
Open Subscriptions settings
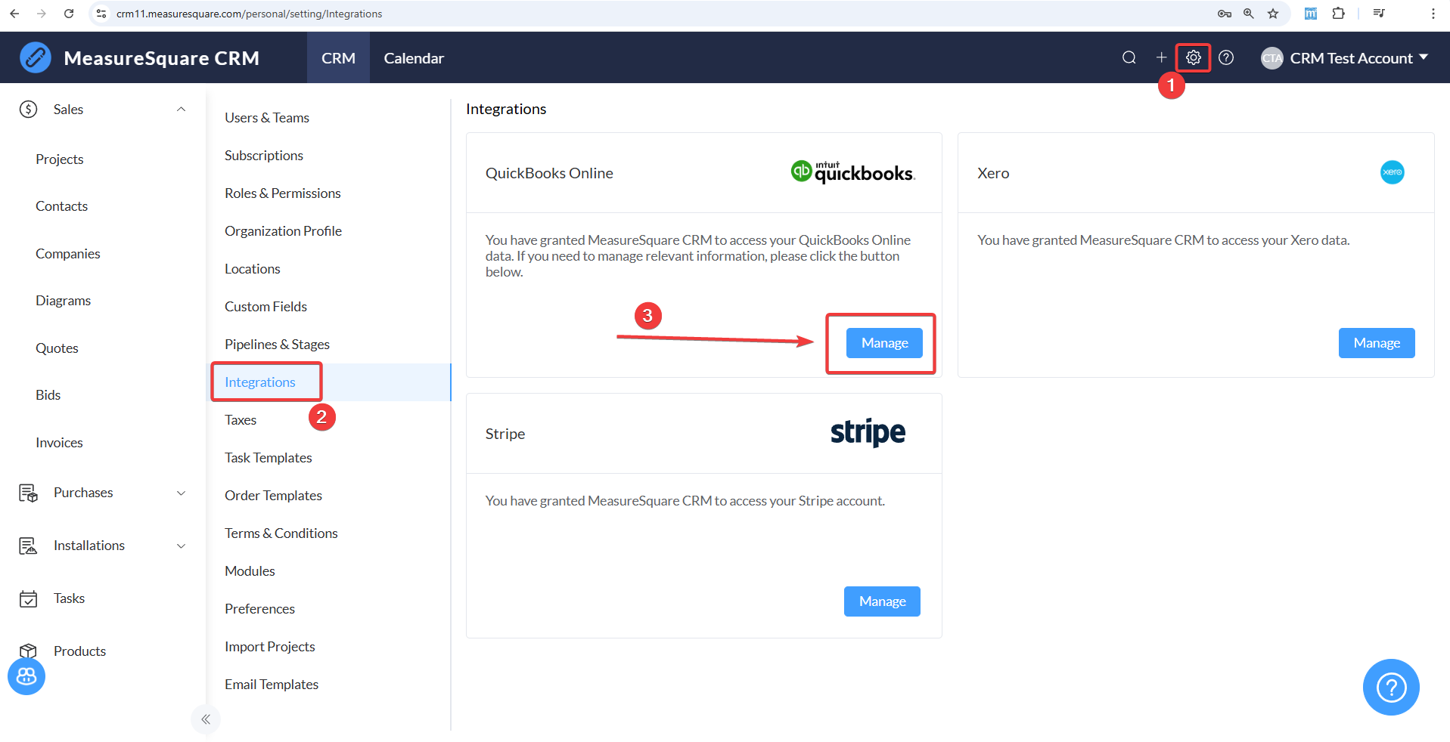[x=264, y=156]
